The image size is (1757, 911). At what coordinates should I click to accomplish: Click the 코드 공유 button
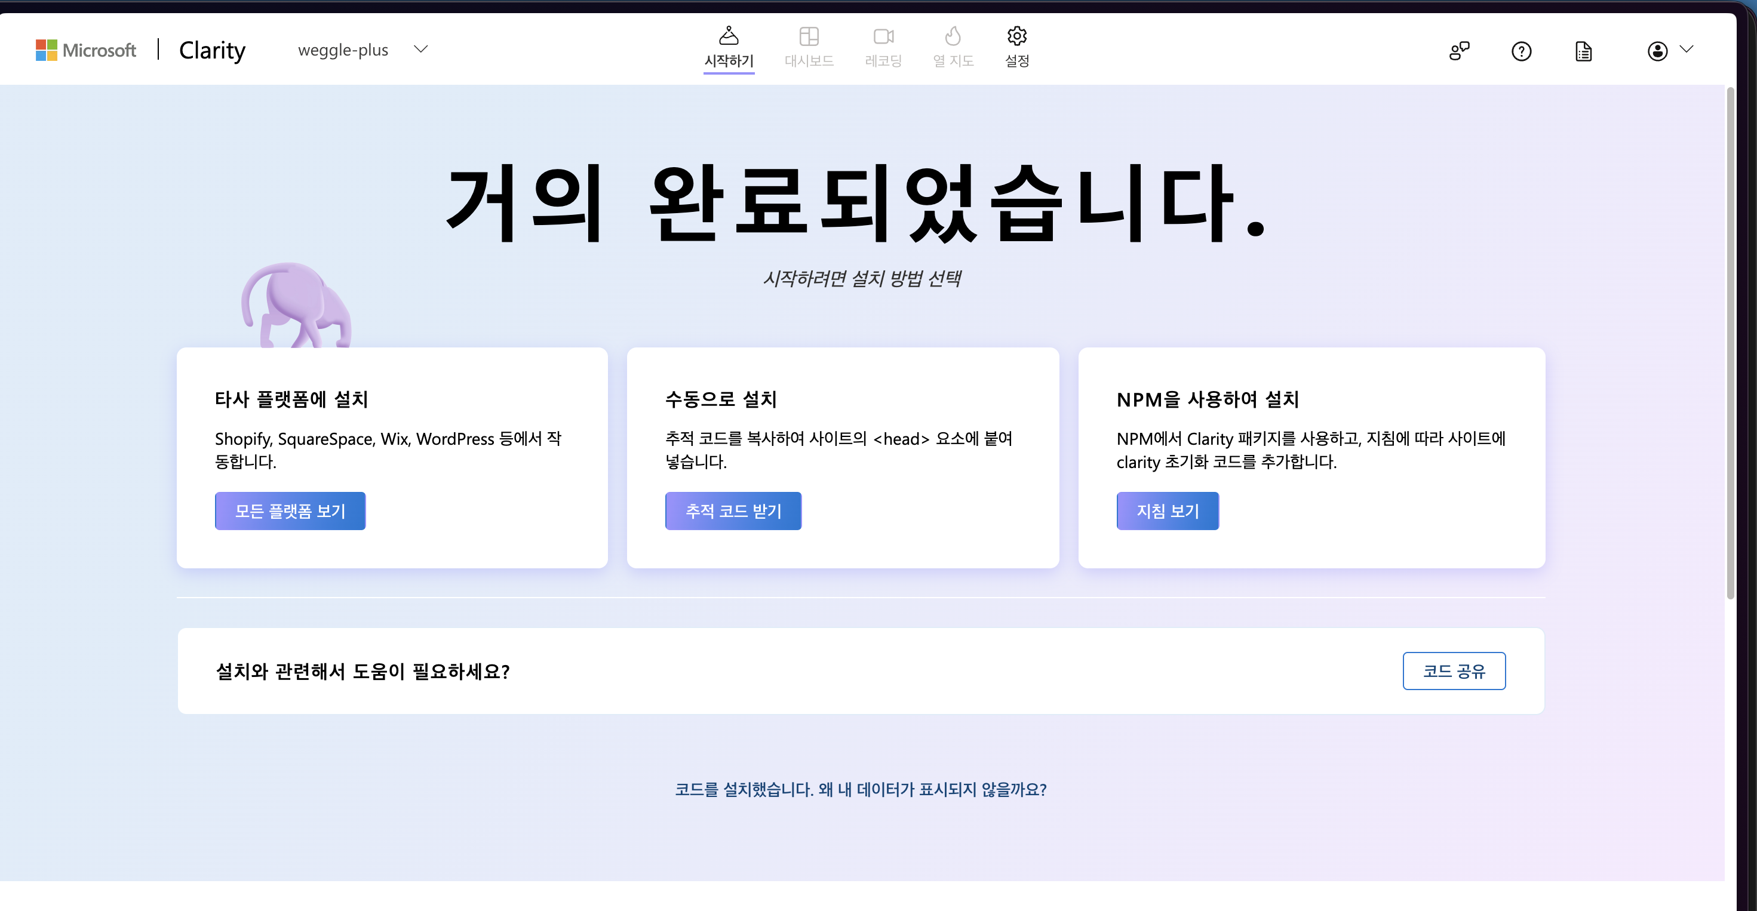click(1454, 671)
